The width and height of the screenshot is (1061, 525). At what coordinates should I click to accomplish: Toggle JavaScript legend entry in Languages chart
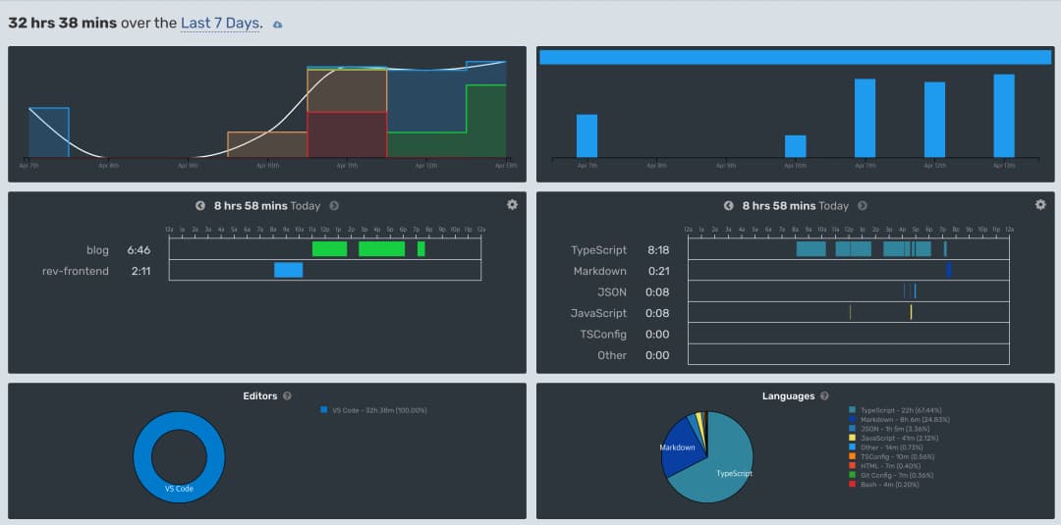click(894, 438)
